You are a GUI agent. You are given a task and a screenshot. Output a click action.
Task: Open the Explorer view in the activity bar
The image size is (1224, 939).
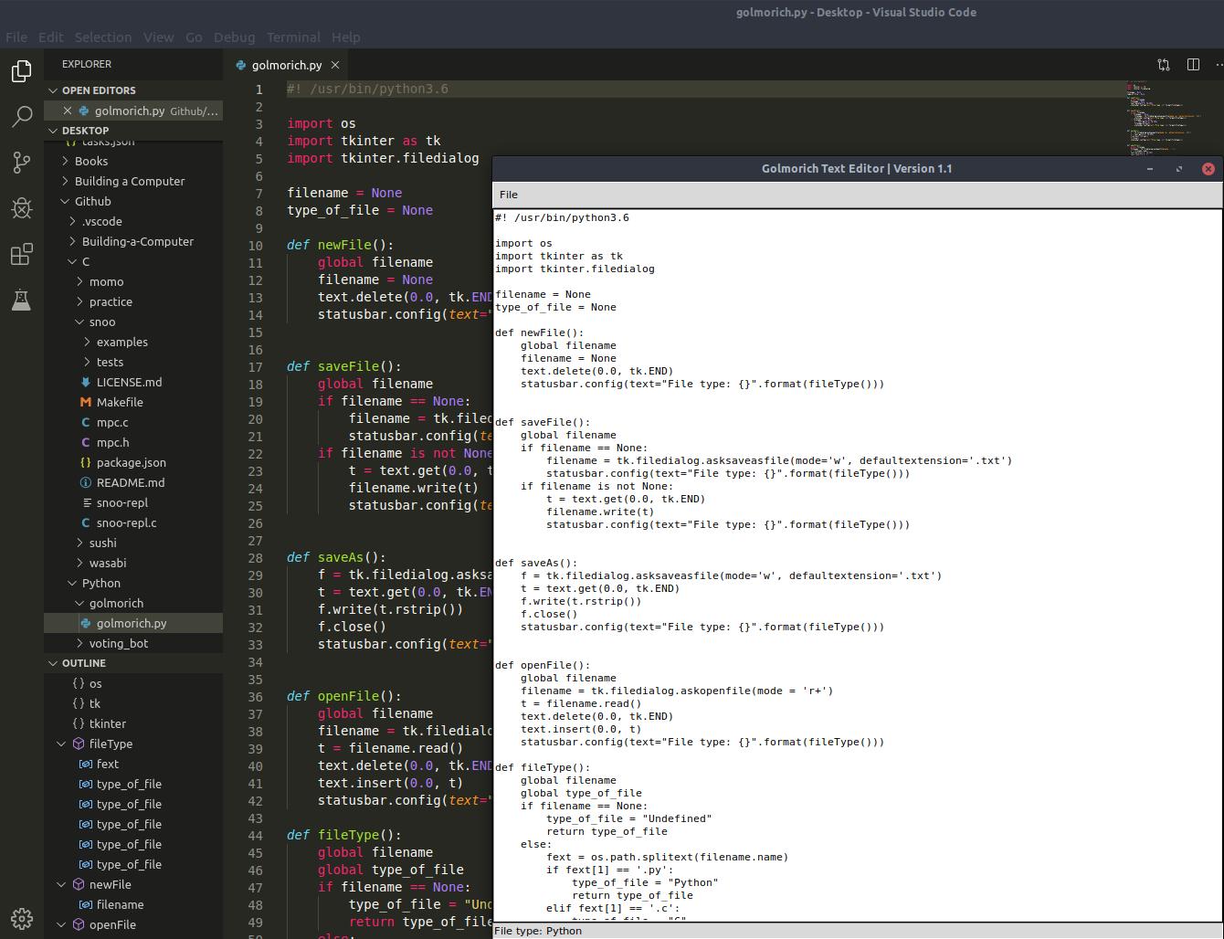click(21, 70)
